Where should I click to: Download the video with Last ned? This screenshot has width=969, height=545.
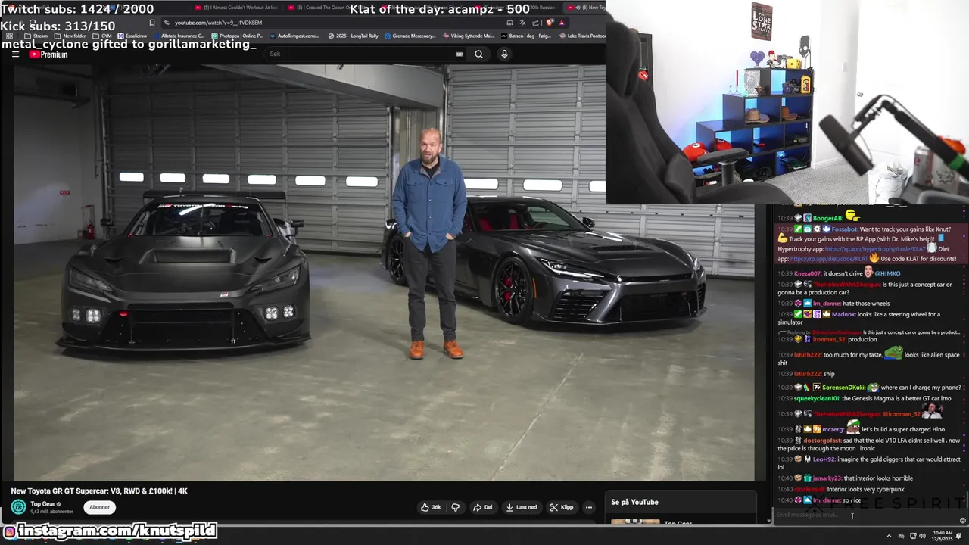[522, 507]
